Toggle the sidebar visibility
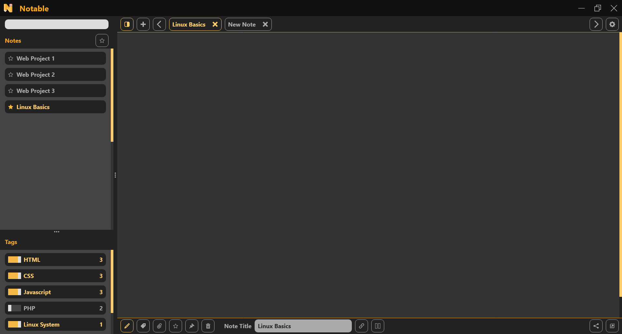This screenshot has width=622, height=334. [x=127, y=24]
